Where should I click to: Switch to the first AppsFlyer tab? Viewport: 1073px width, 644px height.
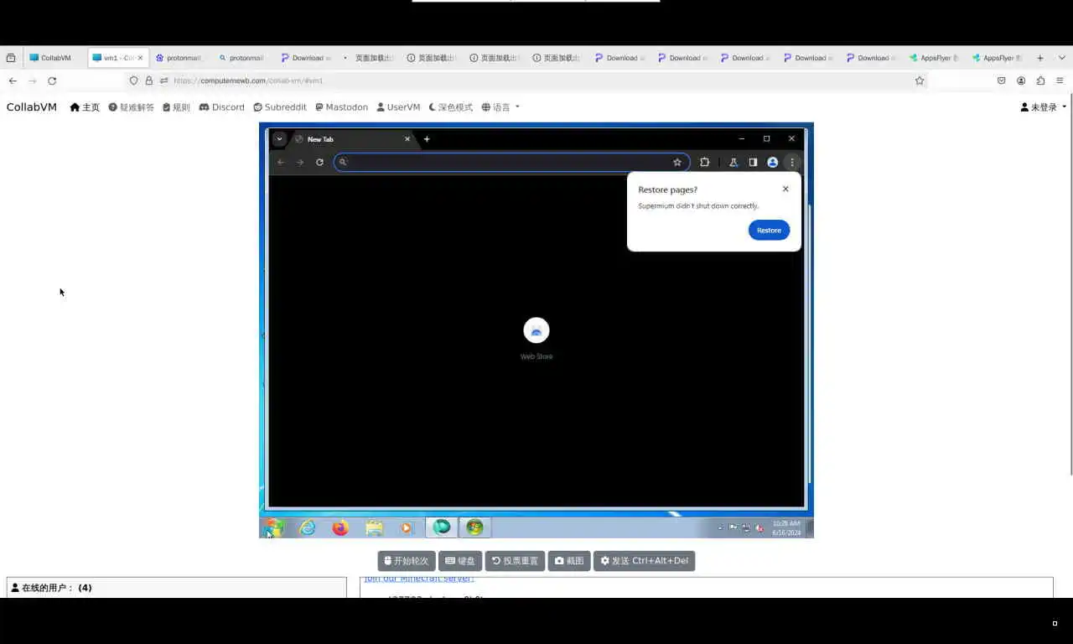tap(936, 58)
